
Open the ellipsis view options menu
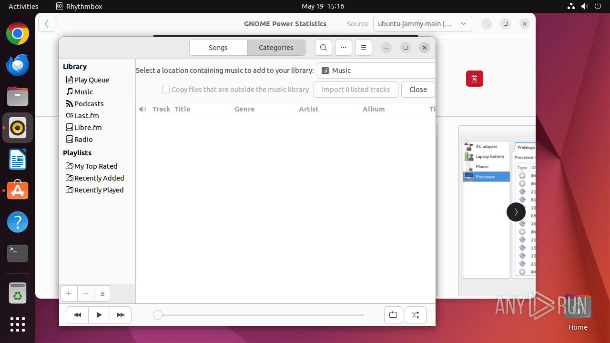point(344,48)
